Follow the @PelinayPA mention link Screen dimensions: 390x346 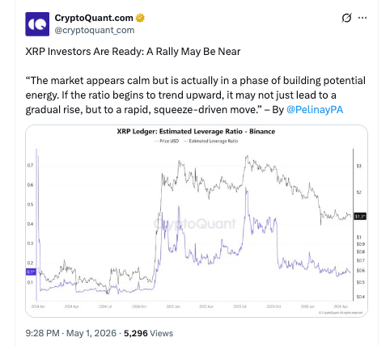[315, 110]
